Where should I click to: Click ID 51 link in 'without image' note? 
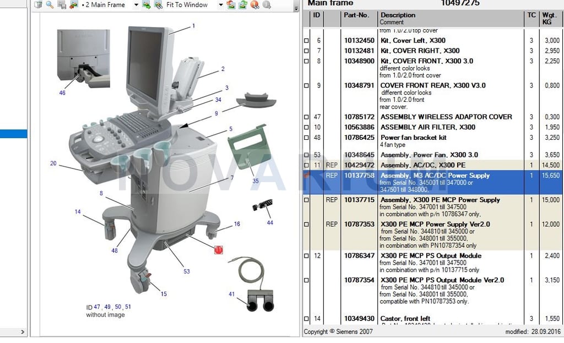(x=128, y=307)
